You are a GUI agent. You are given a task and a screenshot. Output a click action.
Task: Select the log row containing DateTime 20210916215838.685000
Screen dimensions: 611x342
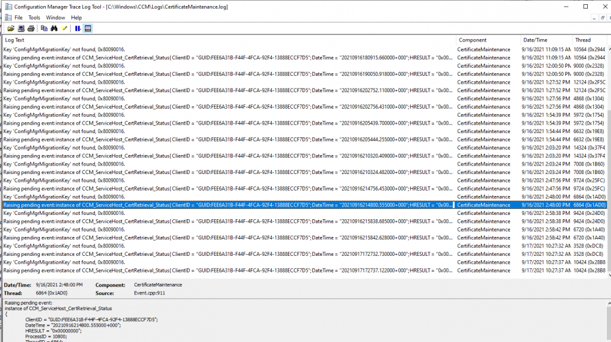point(304,221)
